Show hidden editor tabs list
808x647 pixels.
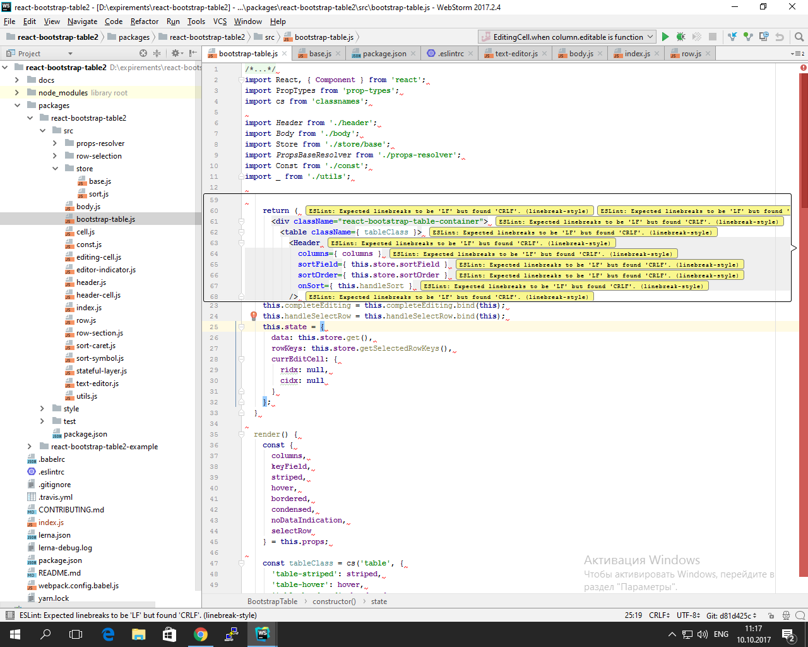point(798,54)
